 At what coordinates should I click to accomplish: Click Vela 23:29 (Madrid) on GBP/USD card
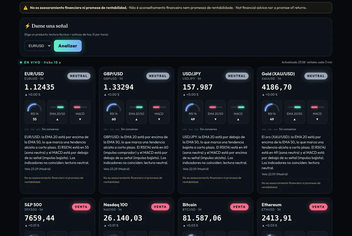(116, 169)
